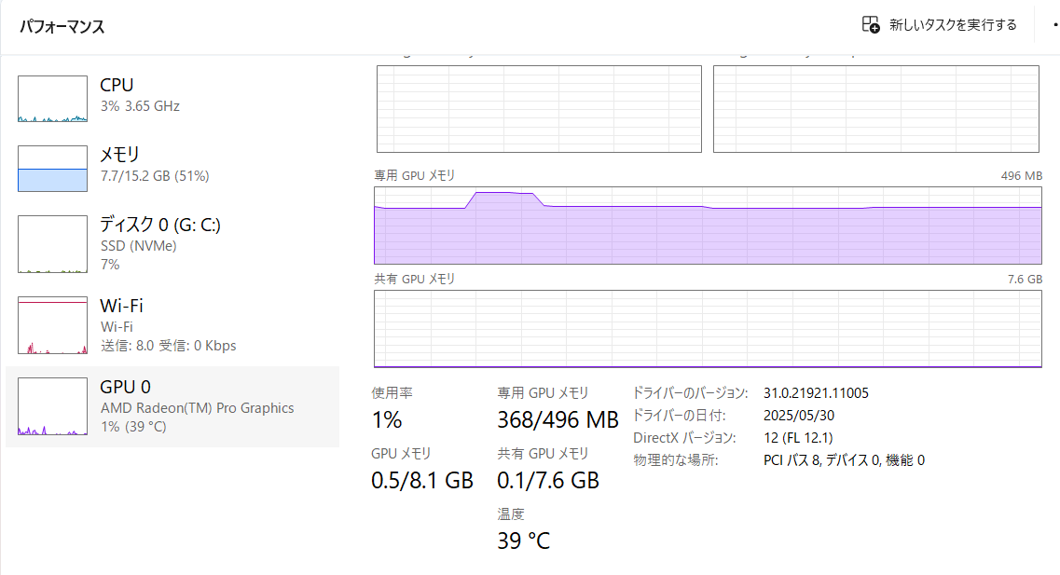Click the 専用 GPU メモリ purple graph
The image size is (1060, 575).
pyautogui.click(x=708, y=226)
